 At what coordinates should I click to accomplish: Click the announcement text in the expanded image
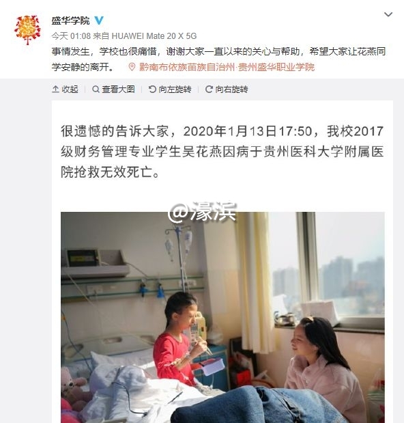pyautogui.click(x=222, y=152)
